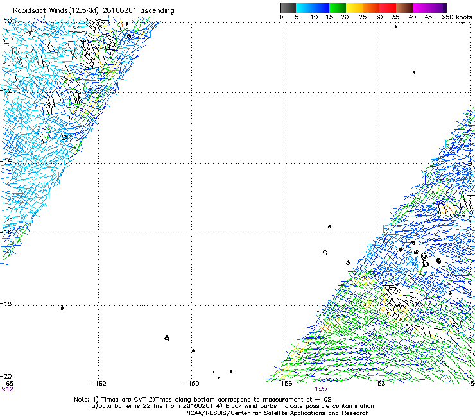Click the '0' label under color bar
This screenshot has height=417, width=475.
(281, 17)
